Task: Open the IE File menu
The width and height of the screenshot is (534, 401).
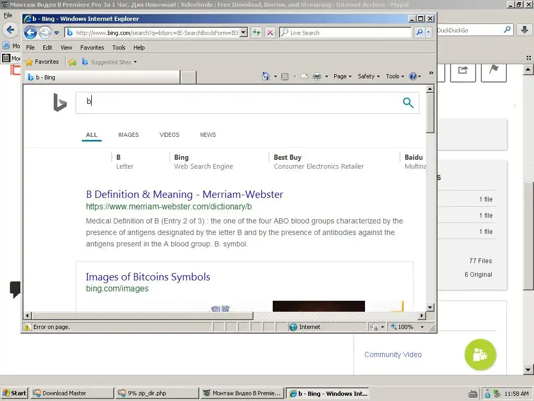Action: click(x=30, y=48)
